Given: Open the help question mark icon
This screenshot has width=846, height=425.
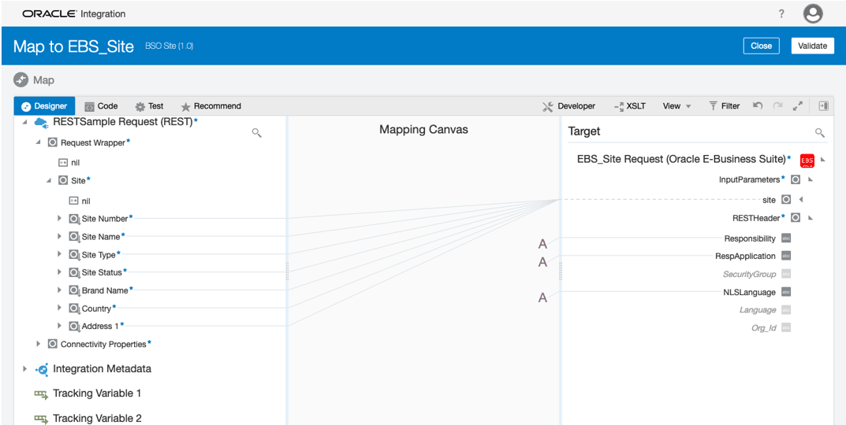Looking at the screenshot, I should click(x=781, y=14).
